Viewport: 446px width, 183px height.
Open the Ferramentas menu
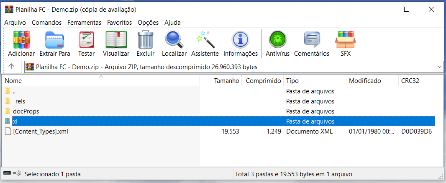84,23
